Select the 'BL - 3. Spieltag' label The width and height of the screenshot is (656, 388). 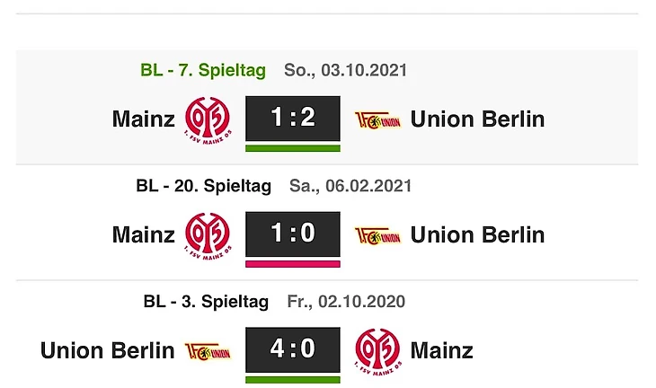pyautogui.click(x=206, y=302)
